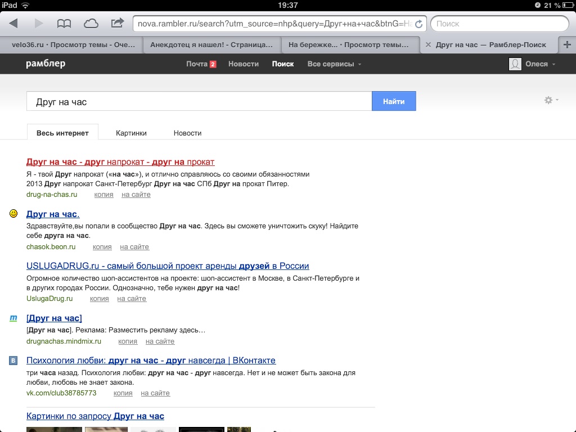Viewport: 576px width, 432px height.
Task: Open the search settings gear
Action: point(548,100)
